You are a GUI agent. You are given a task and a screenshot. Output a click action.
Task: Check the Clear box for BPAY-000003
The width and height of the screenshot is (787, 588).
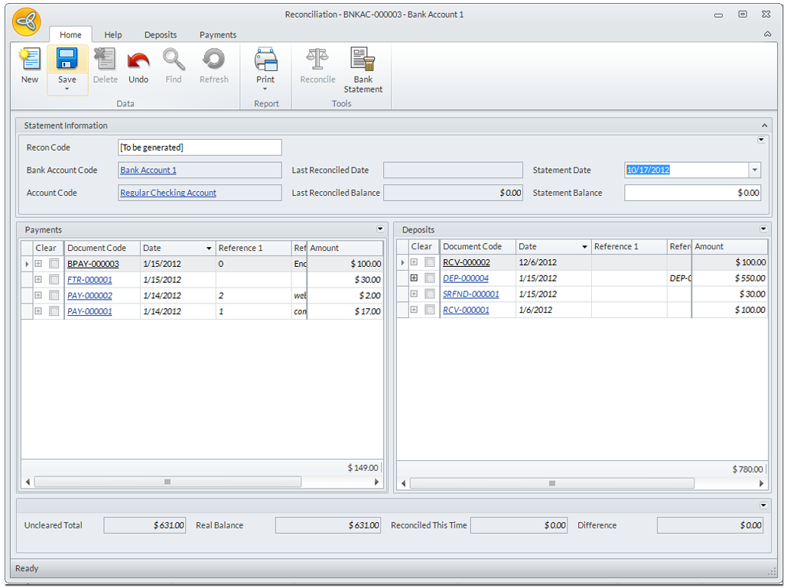click(x=54, y=264)
